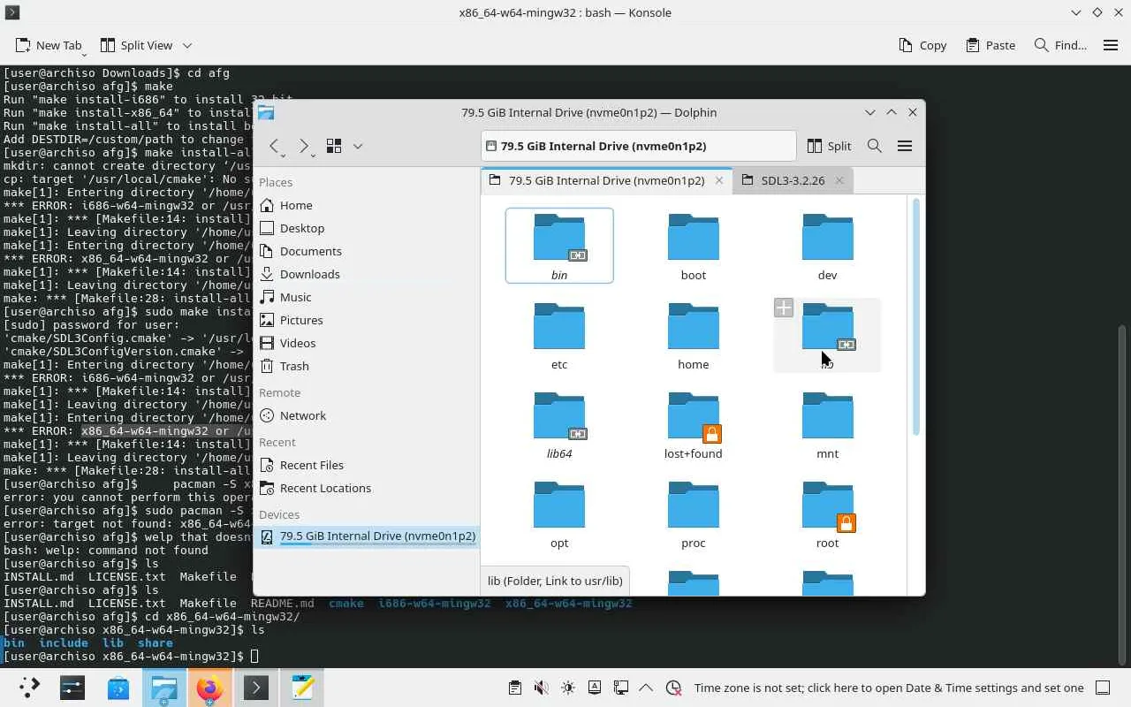Viewport: 1131px width, 707px height.
Task: Open brightness settings tray icon
Action: tap(568, 688)
